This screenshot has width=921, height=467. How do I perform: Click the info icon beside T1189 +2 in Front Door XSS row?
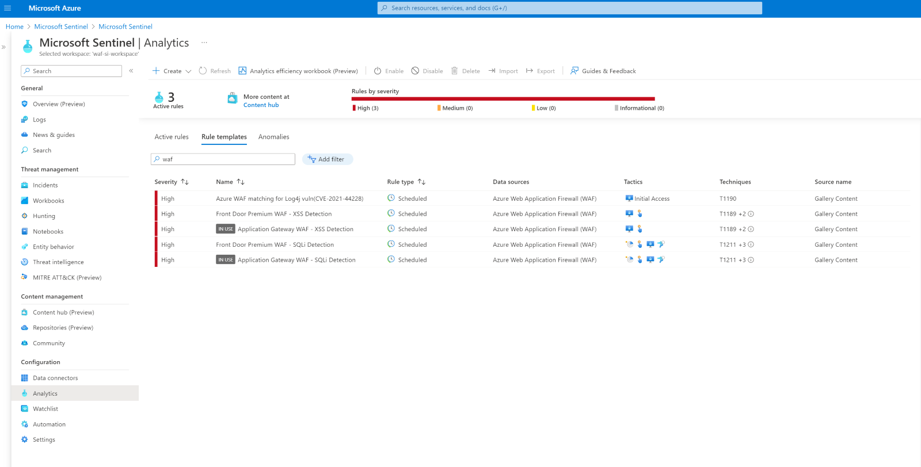(x=751, y=214)
